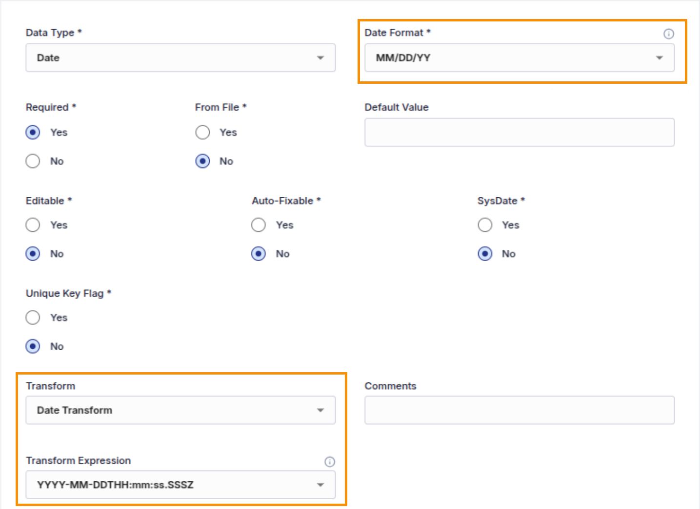Click the Date Format info icon
Screen dimensions: 700x509
(x=668, y=34)
